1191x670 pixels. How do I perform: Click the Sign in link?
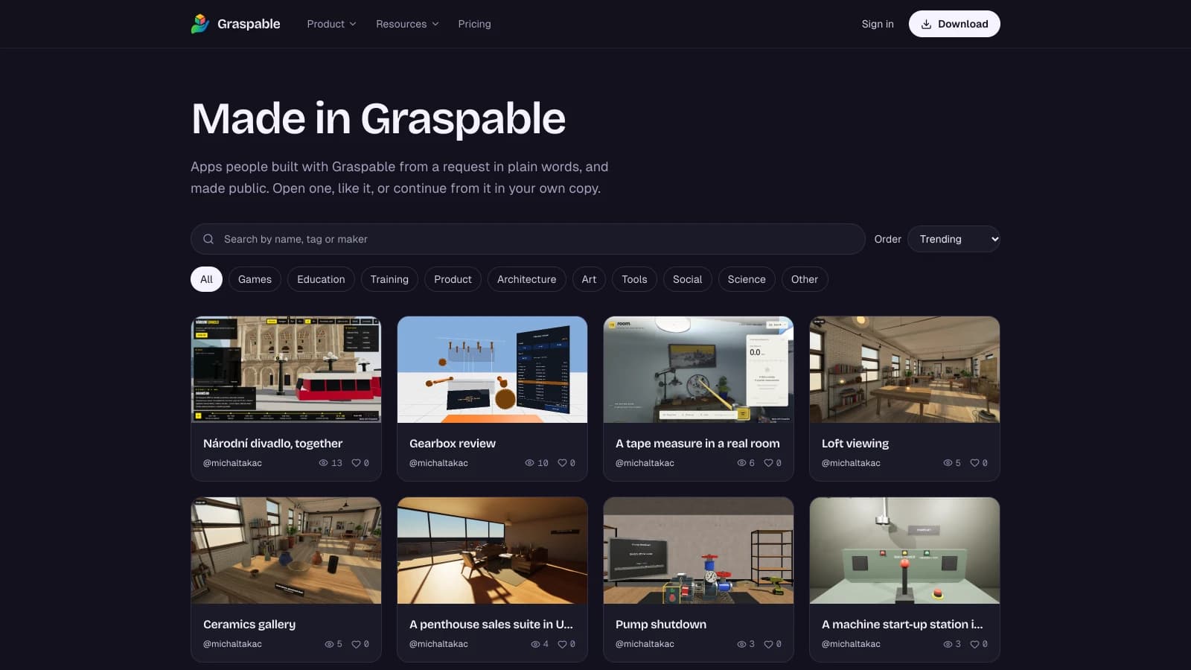[x=878, y=24]
